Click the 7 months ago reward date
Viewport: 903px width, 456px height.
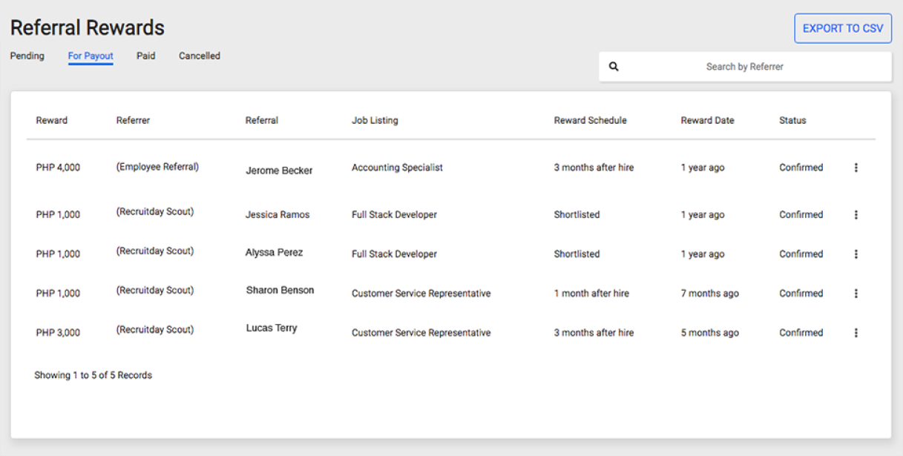tap(710, 293)
